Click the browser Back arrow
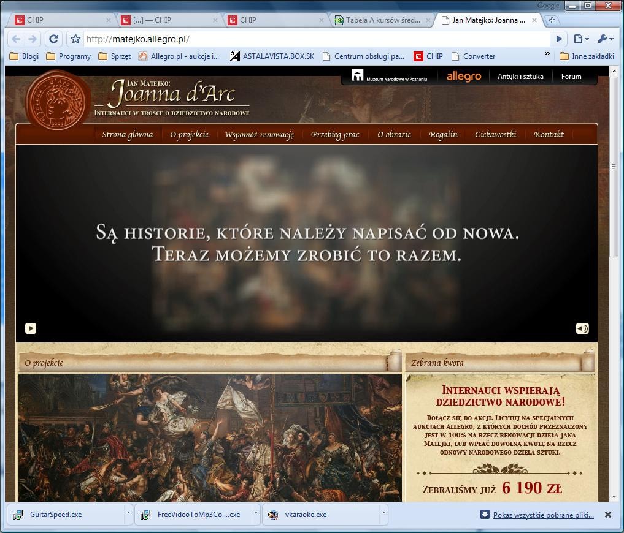 [x=16, y=39]
